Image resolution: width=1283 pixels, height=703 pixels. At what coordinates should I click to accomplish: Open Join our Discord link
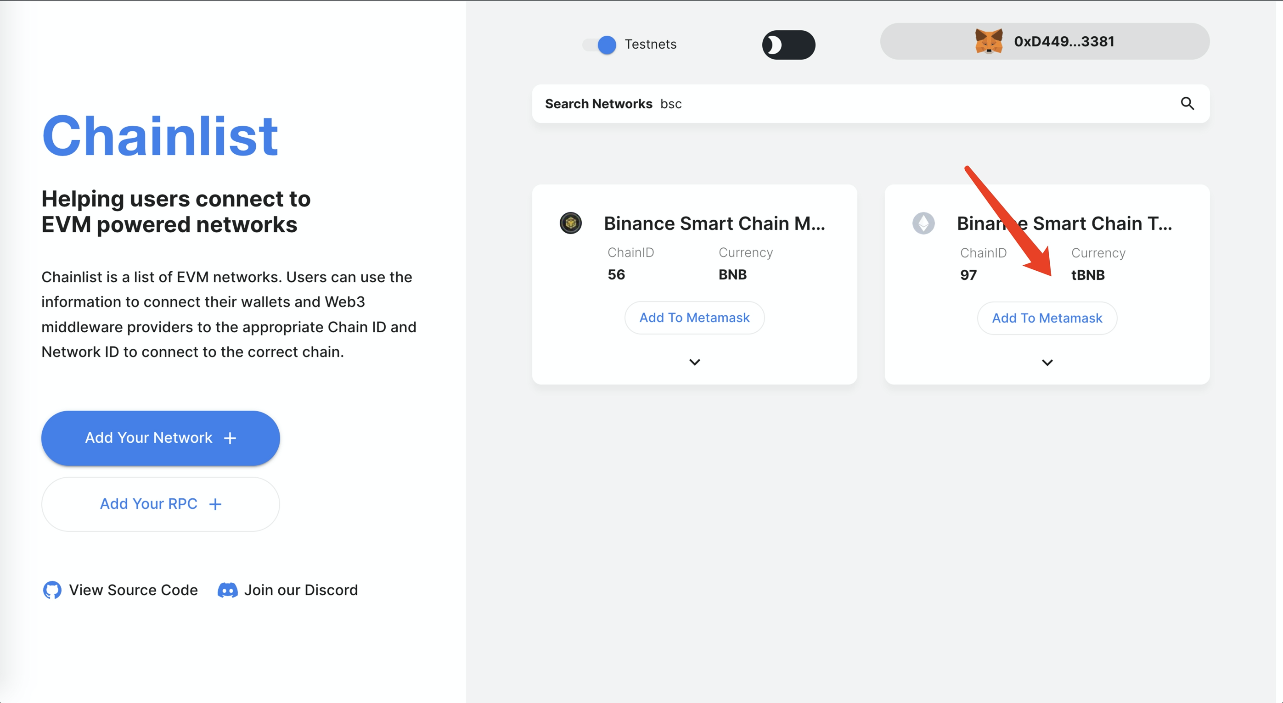(300, 590)
